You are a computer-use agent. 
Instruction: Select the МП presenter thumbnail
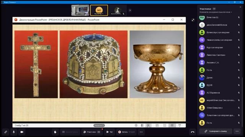point(99,10)
